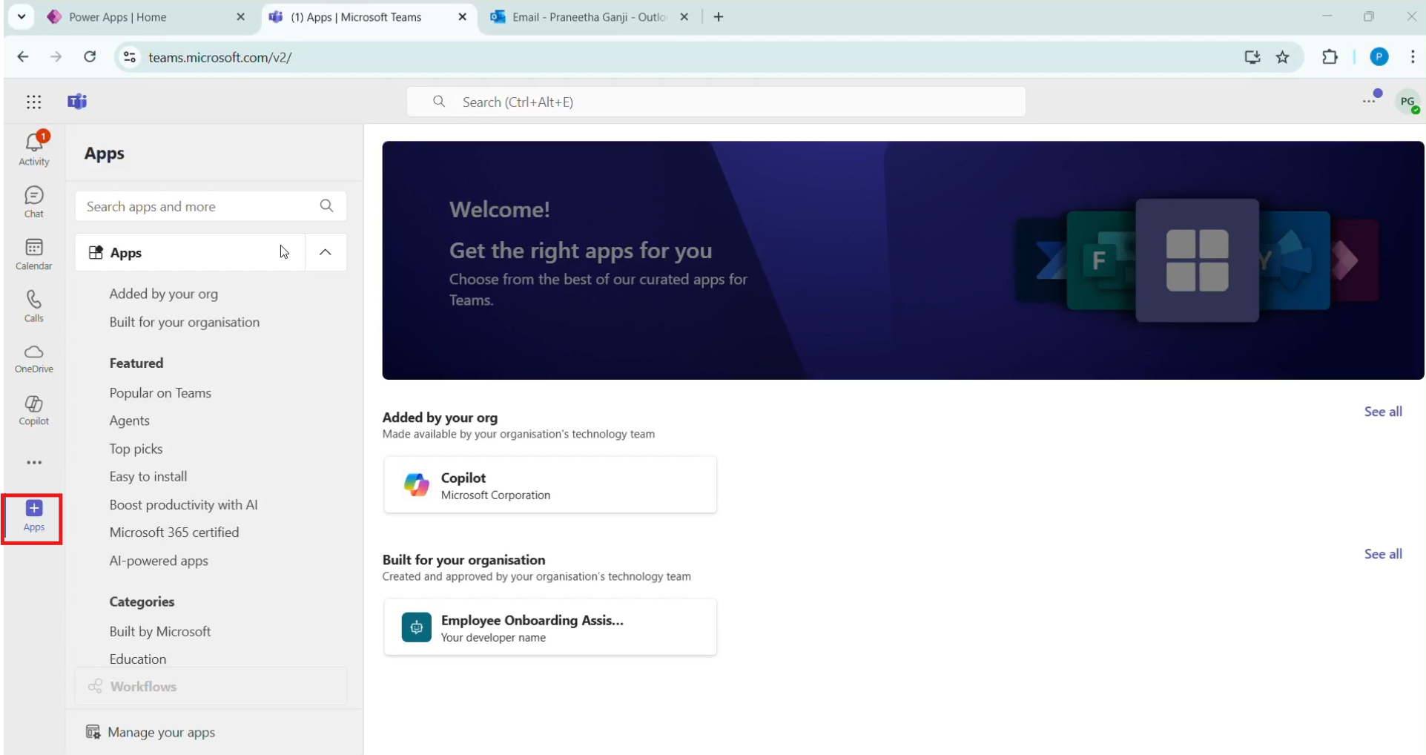The height and width of the screenshot is (755, 1426).
Task: Open Manage your apps
Action: 161,732
